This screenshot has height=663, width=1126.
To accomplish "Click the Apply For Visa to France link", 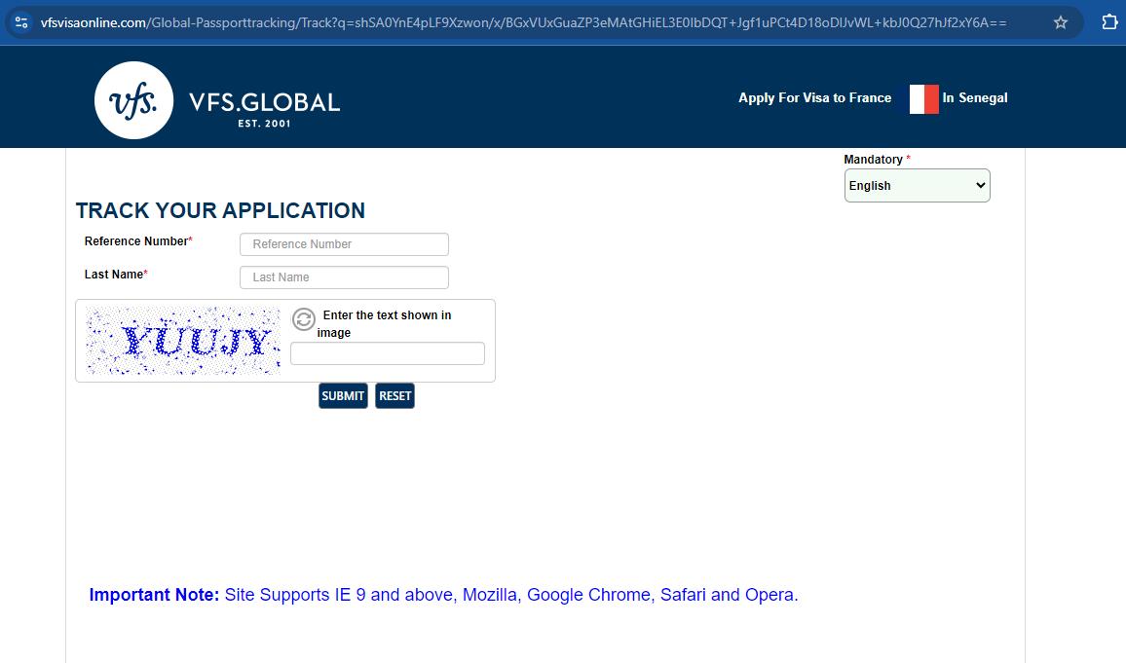I will coord(814,98).
